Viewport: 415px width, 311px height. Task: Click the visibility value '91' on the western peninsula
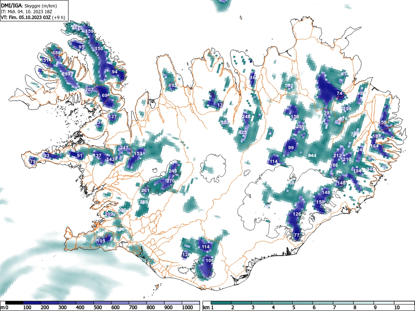[x=79, y=155]
